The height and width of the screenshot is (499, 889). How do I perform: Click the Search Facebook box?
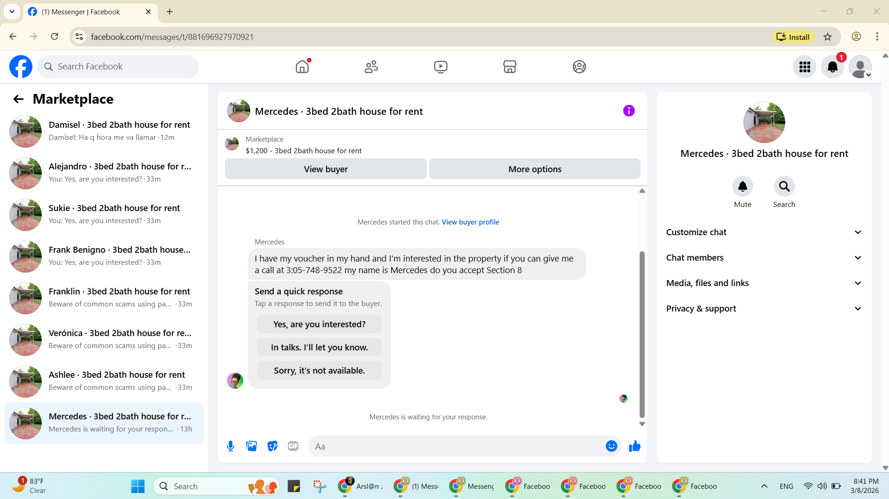[118, 67]
